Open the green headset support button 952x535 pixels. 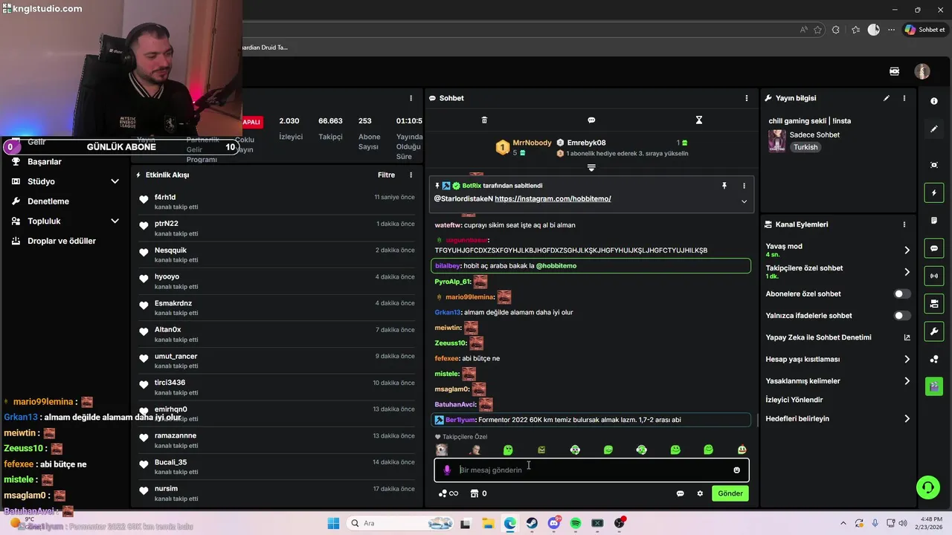click(927, 487)
